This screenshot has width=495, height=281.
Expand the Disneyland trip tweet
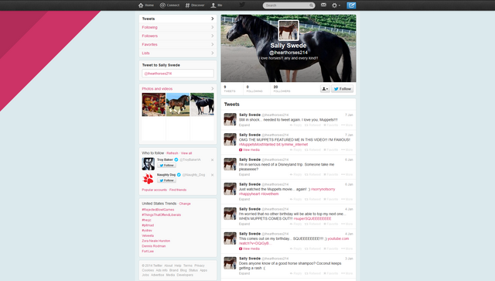pos(244,174)
